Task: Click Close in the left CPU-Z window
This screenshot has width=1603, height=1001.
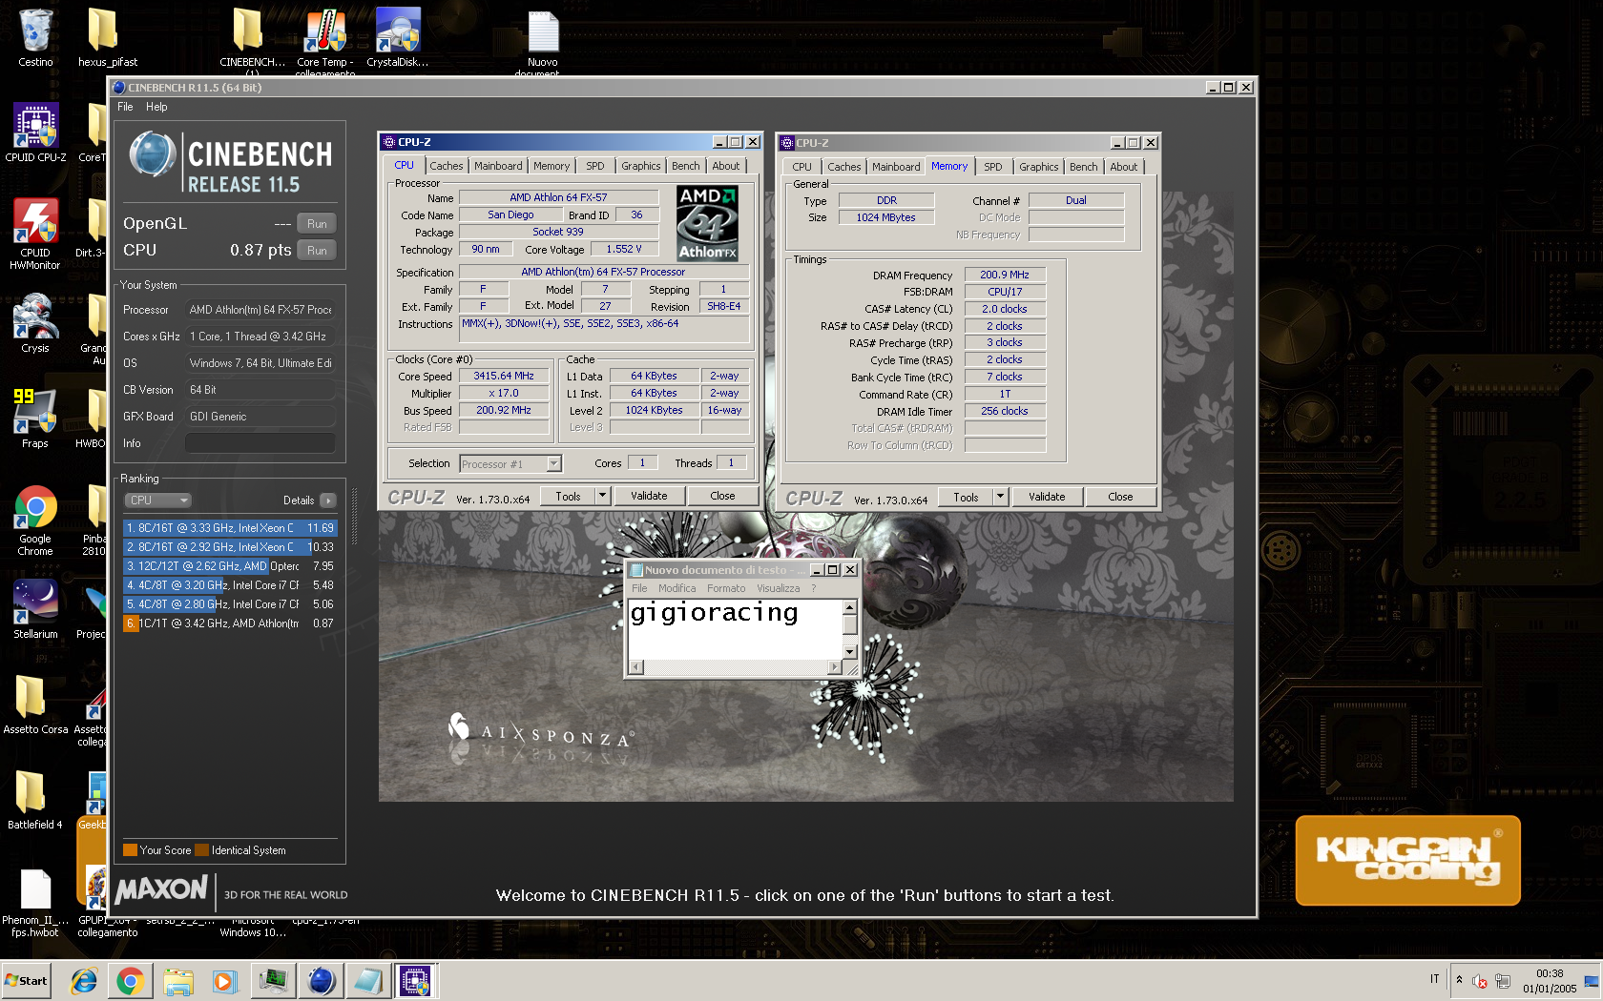Action: click(x=722, y=496)
